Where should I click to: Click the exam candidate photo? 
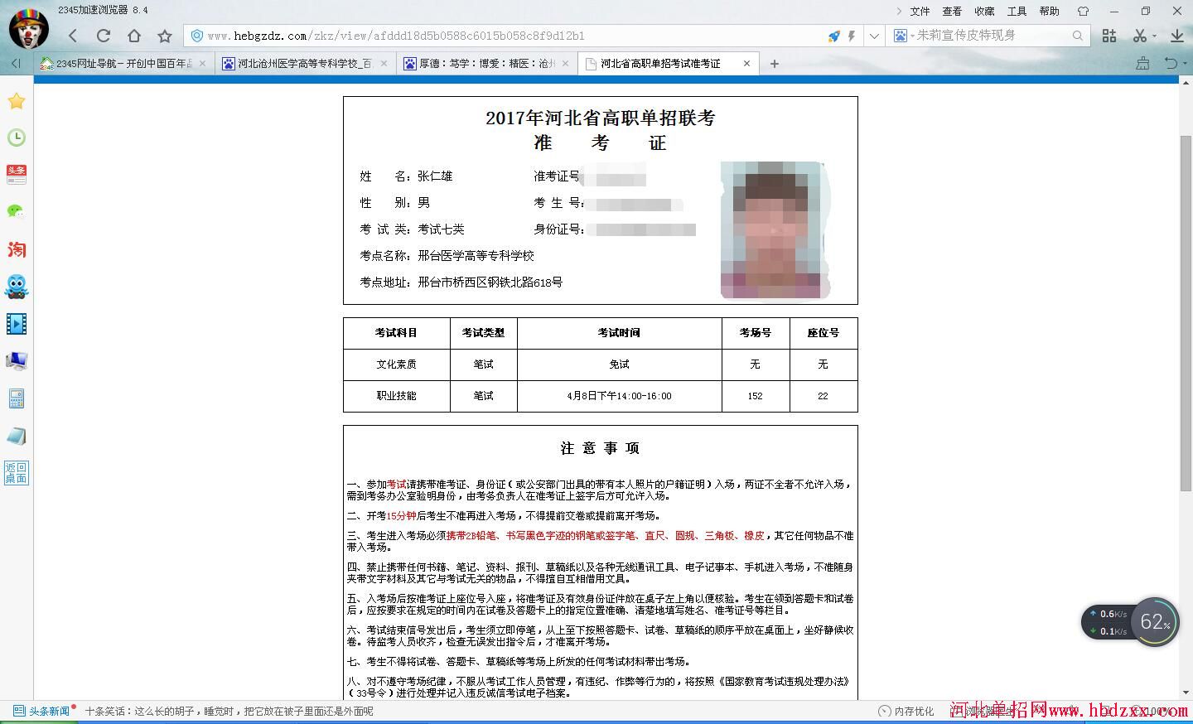[x=775, y=229]
